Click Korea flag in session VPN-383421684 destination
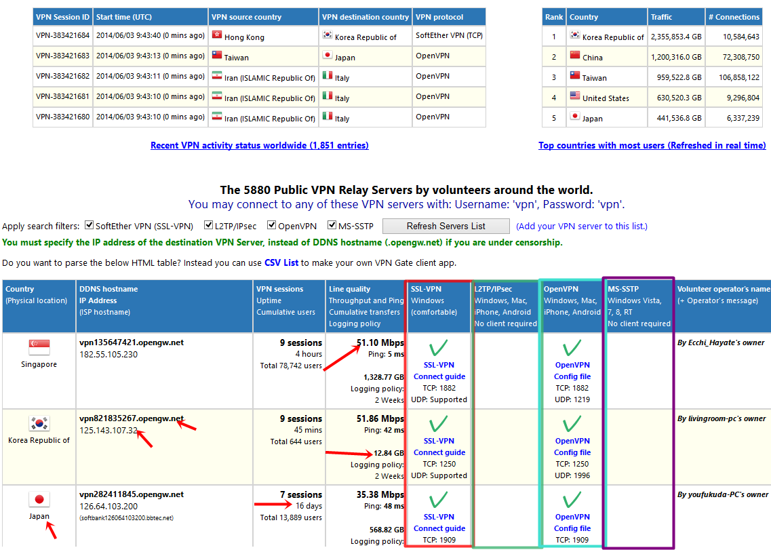This screenshot has width=771, height=550. tap(328, 35)
